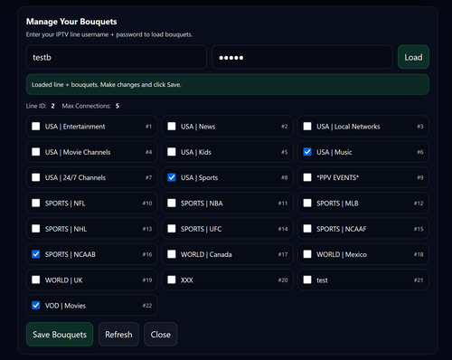Enable USA | Local Networks checkbox
The image size is (452, 360).
coord(307,127)
